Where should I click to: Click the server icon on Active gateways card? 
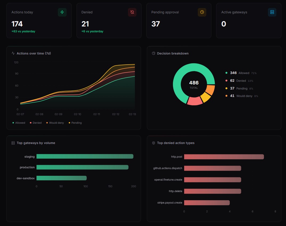point(272,12)
